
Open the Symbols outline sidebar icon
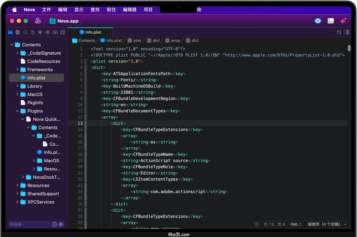(33, 32)
